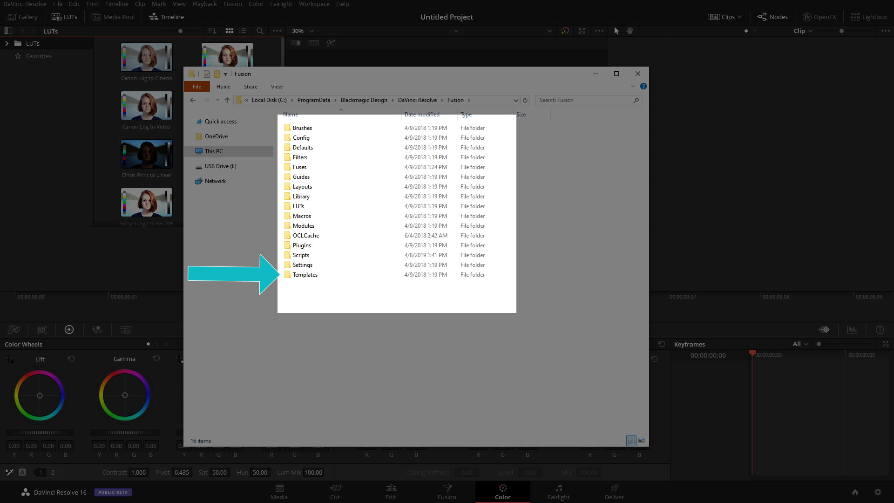Open the Lightbox view

click(x=869, y=17)
